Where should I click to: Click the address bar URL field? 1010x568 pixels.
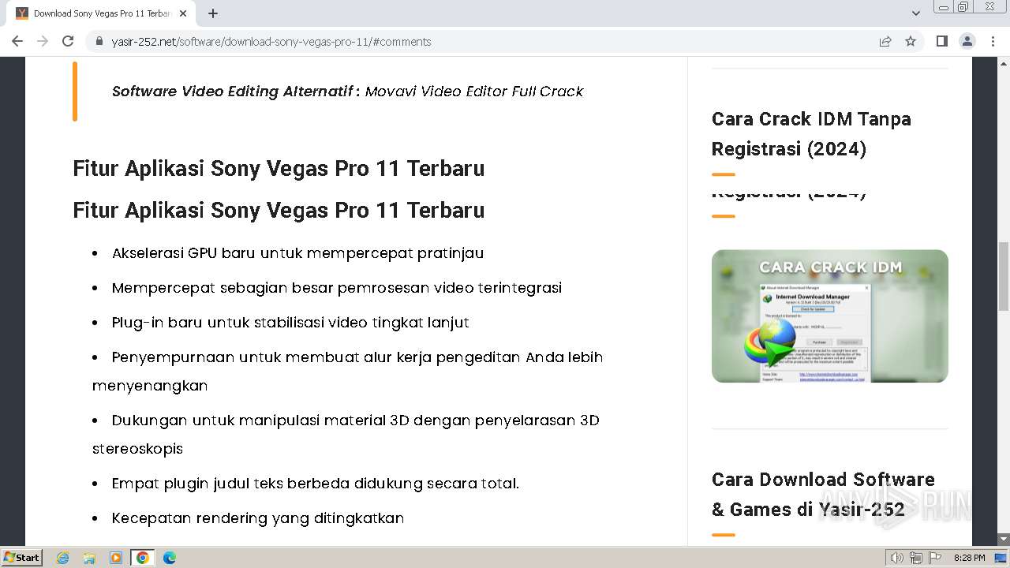(481, 41)
